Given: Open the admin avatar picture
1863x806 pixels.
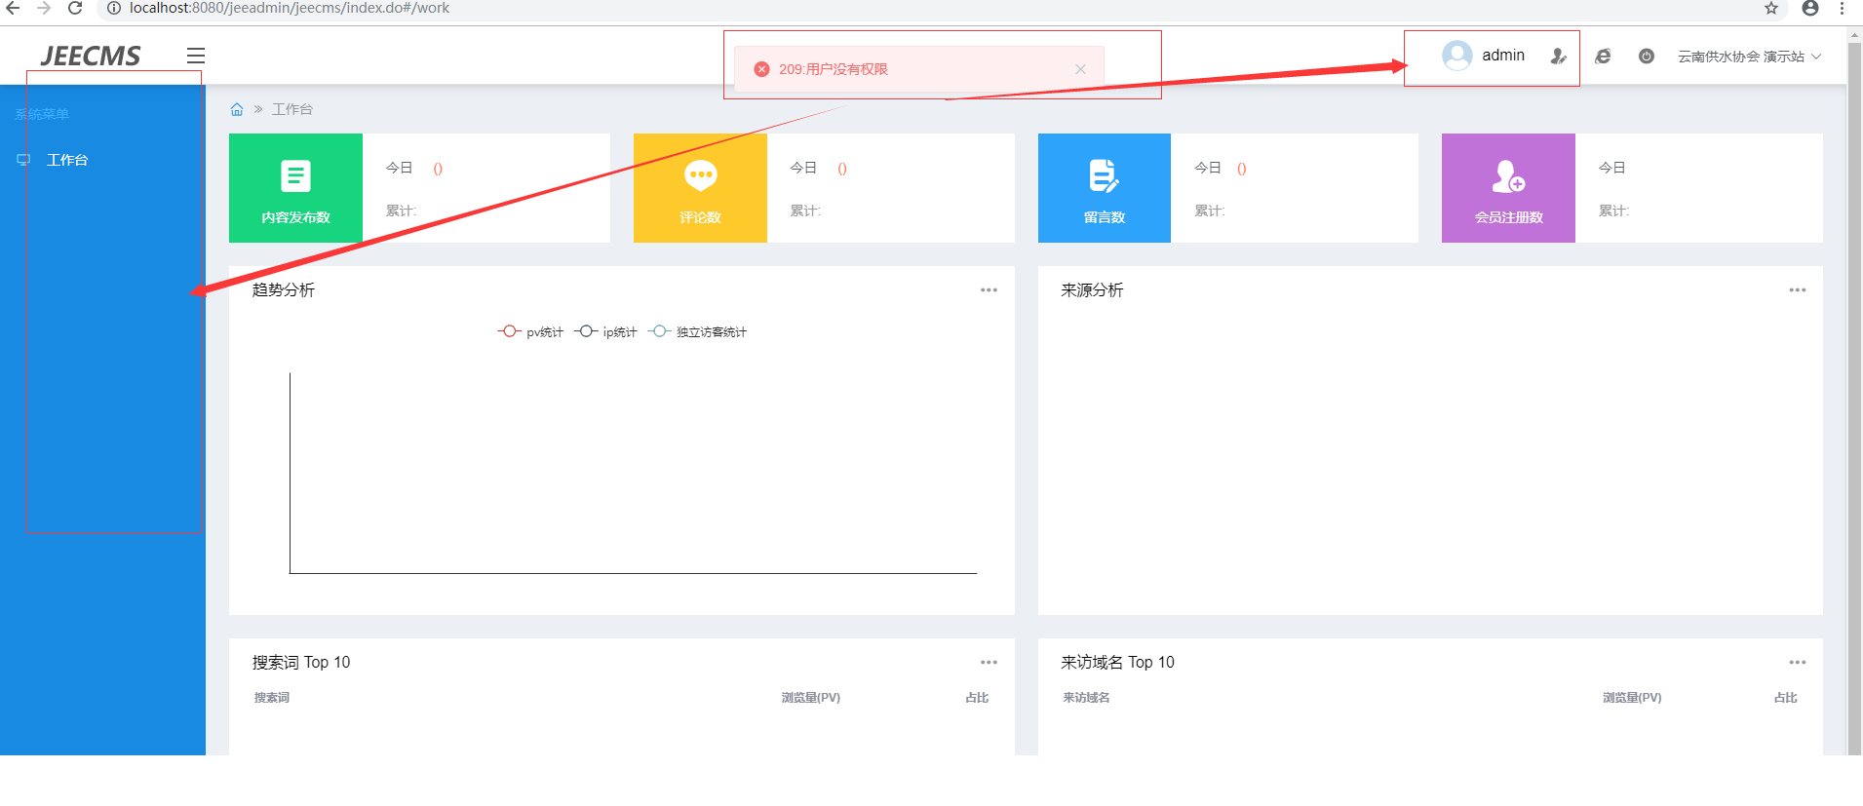Looking at the screenshot, I should click(1457, 56).
